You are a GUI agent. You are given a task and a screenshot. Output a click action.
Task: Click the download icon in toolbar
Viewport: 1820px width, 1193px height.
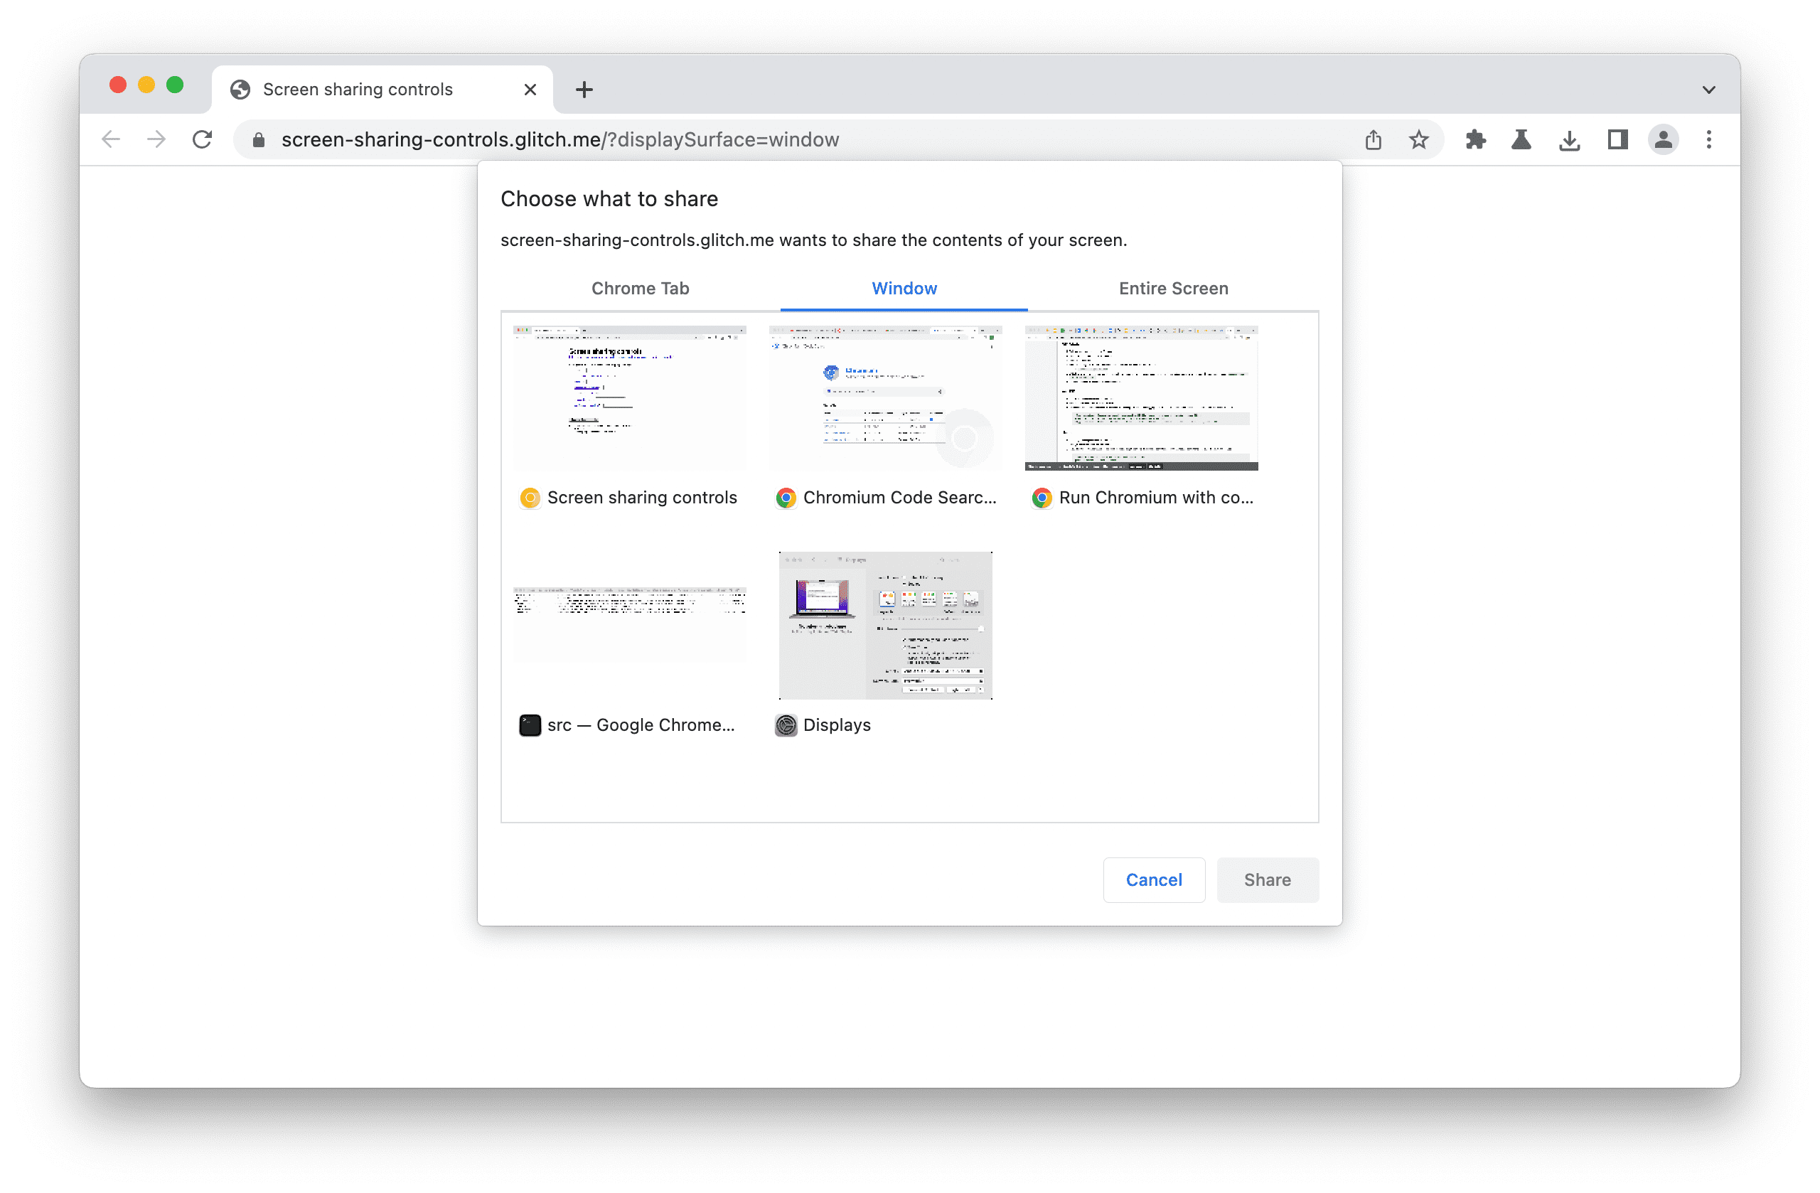[x=1567, y=140]
